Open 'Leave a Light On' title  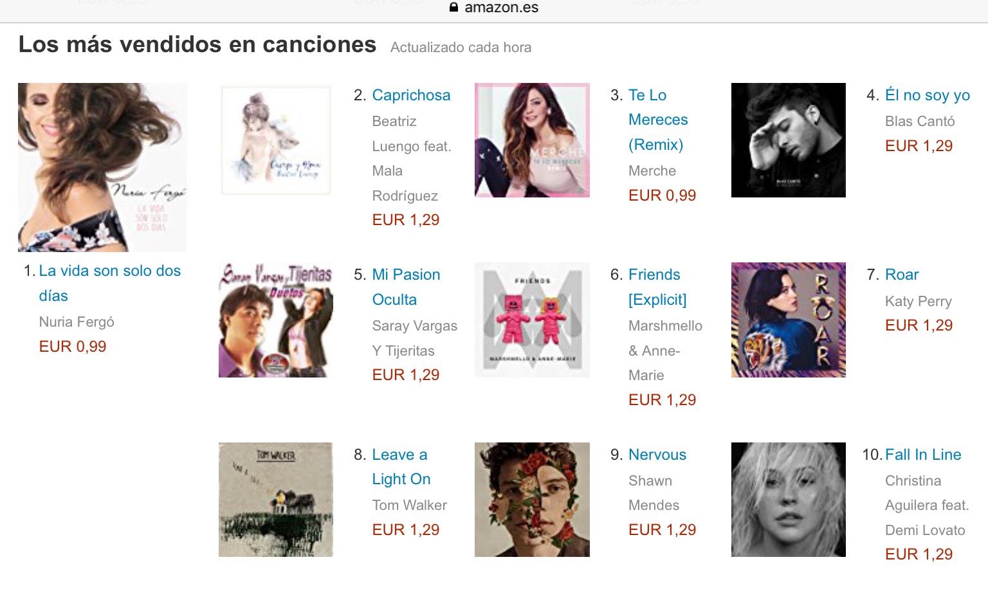point(401,467)
